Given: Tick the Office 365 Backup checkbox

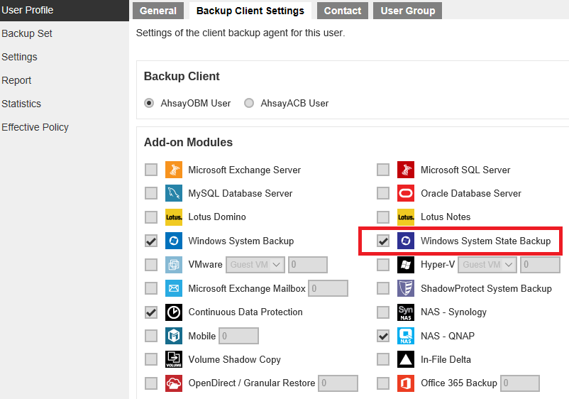Looking at the screenshot, I should click(383, 383).
